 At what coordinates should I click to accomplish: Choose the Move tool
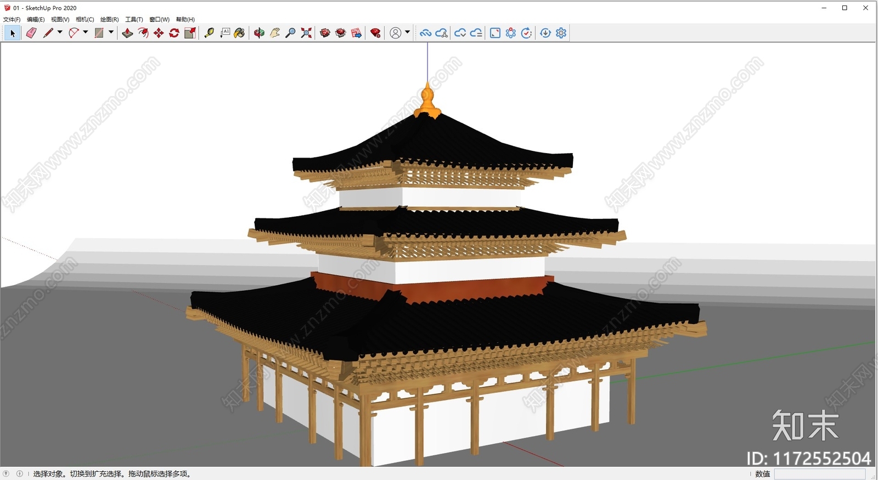click(159, 33)
